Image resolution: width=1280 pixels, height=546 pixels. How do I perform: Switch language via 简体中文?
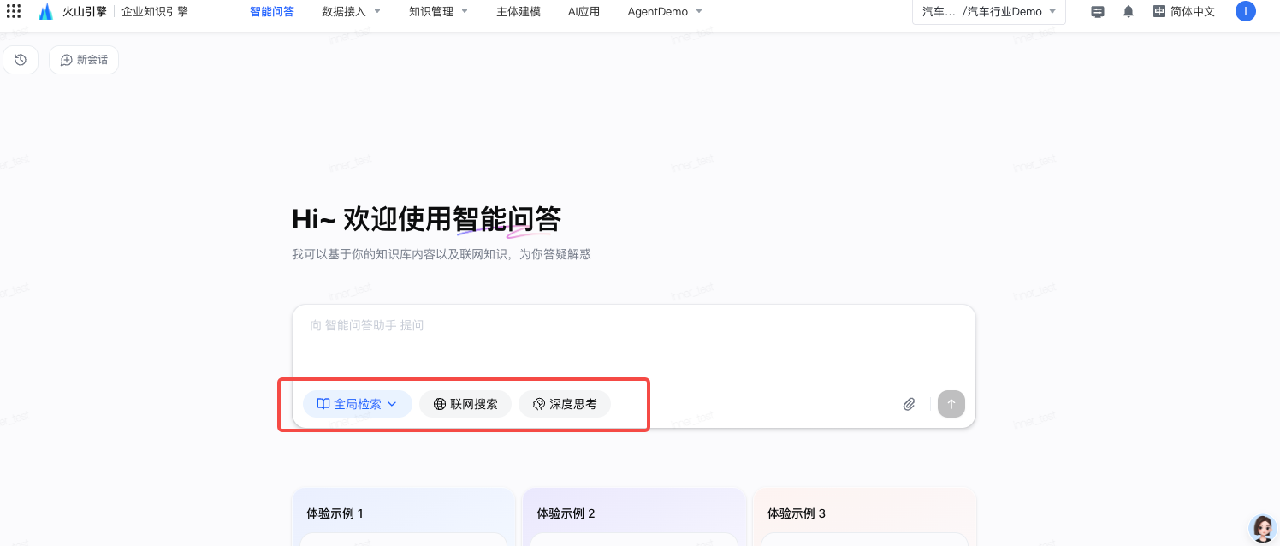[x=1184, y=12]
